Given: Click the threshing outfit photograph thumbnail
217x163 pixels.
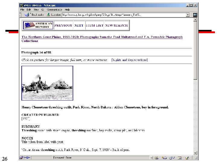Looking at the screenshot, I should click(47, 83).
